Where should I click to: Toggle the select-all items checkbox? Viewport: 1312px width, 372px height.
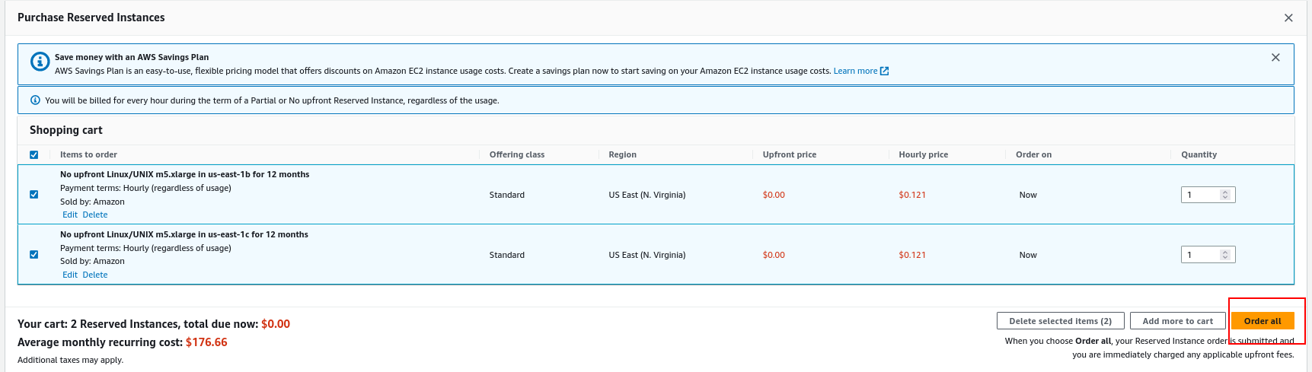[x=34, y=155]
